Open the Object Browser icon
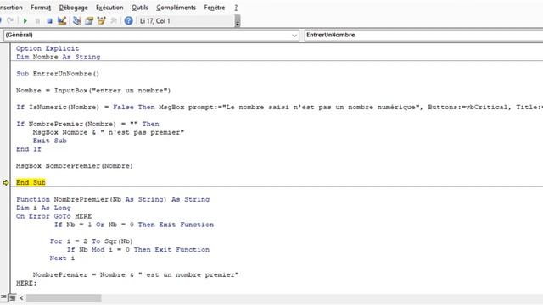 (x=101, y=20)
